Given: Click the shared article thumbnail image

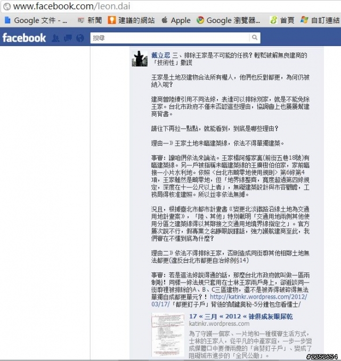Looking at the screenshot, I should (x=168, y=334).
